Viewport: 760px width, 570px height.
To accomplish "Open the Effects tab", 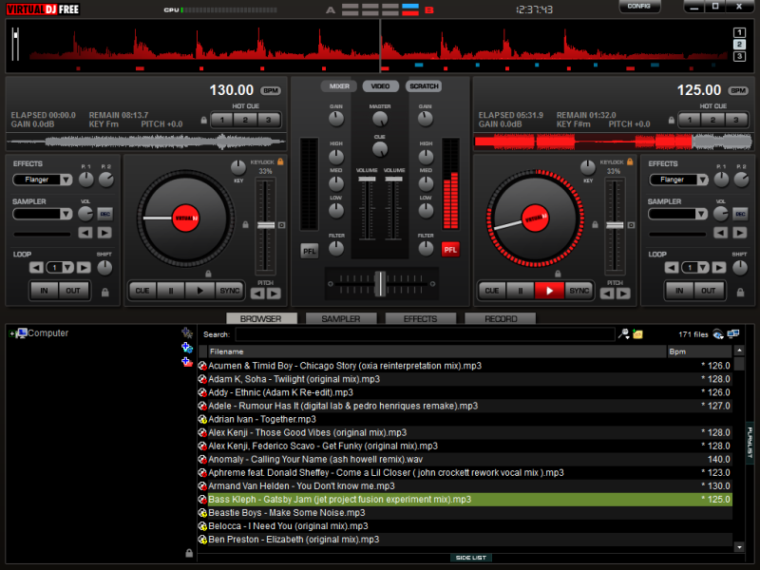I will [x=420, y=318].
